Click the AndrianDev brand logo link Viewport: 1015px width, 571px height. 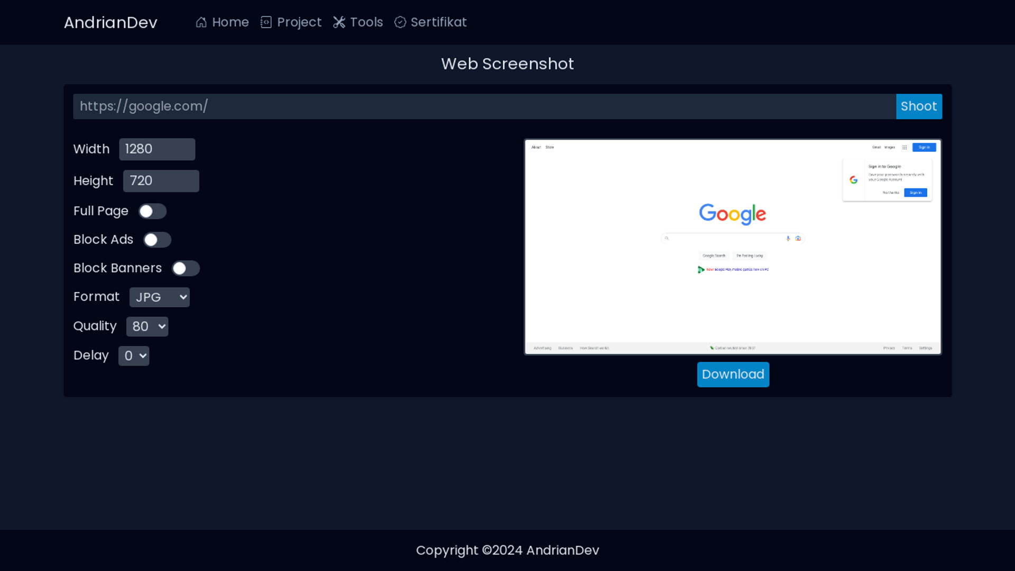(110, 22)
